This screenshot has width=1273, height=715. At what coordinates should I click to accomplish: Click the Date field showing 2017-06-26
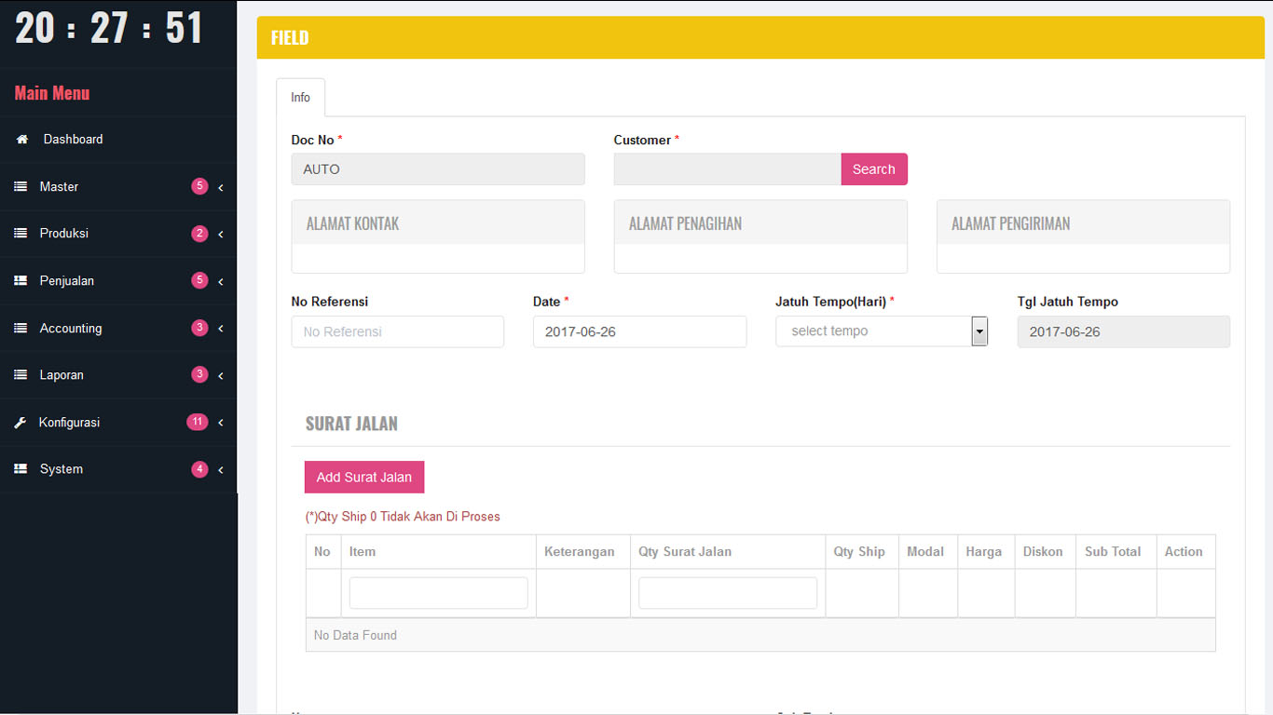pos(639,331)
